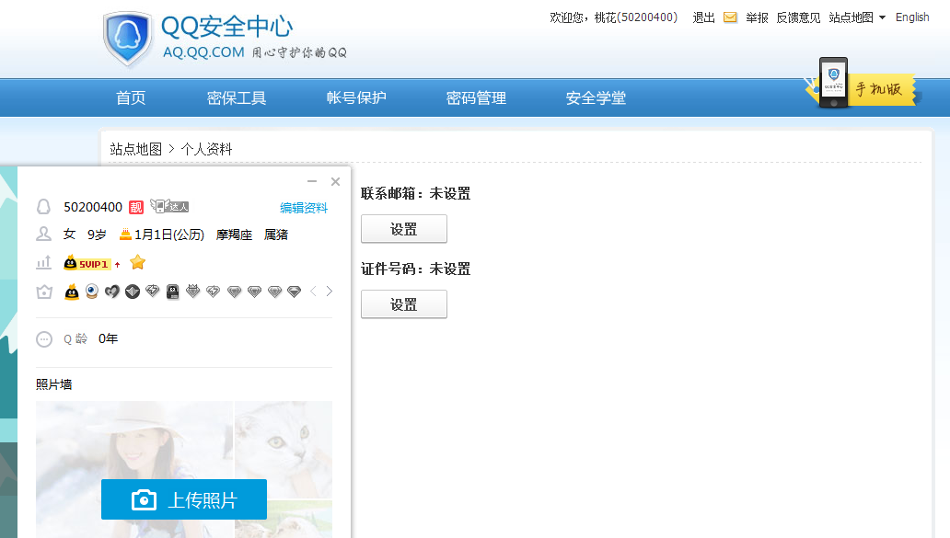Click the grey QQ penguin outline icon

coord(43,207)
